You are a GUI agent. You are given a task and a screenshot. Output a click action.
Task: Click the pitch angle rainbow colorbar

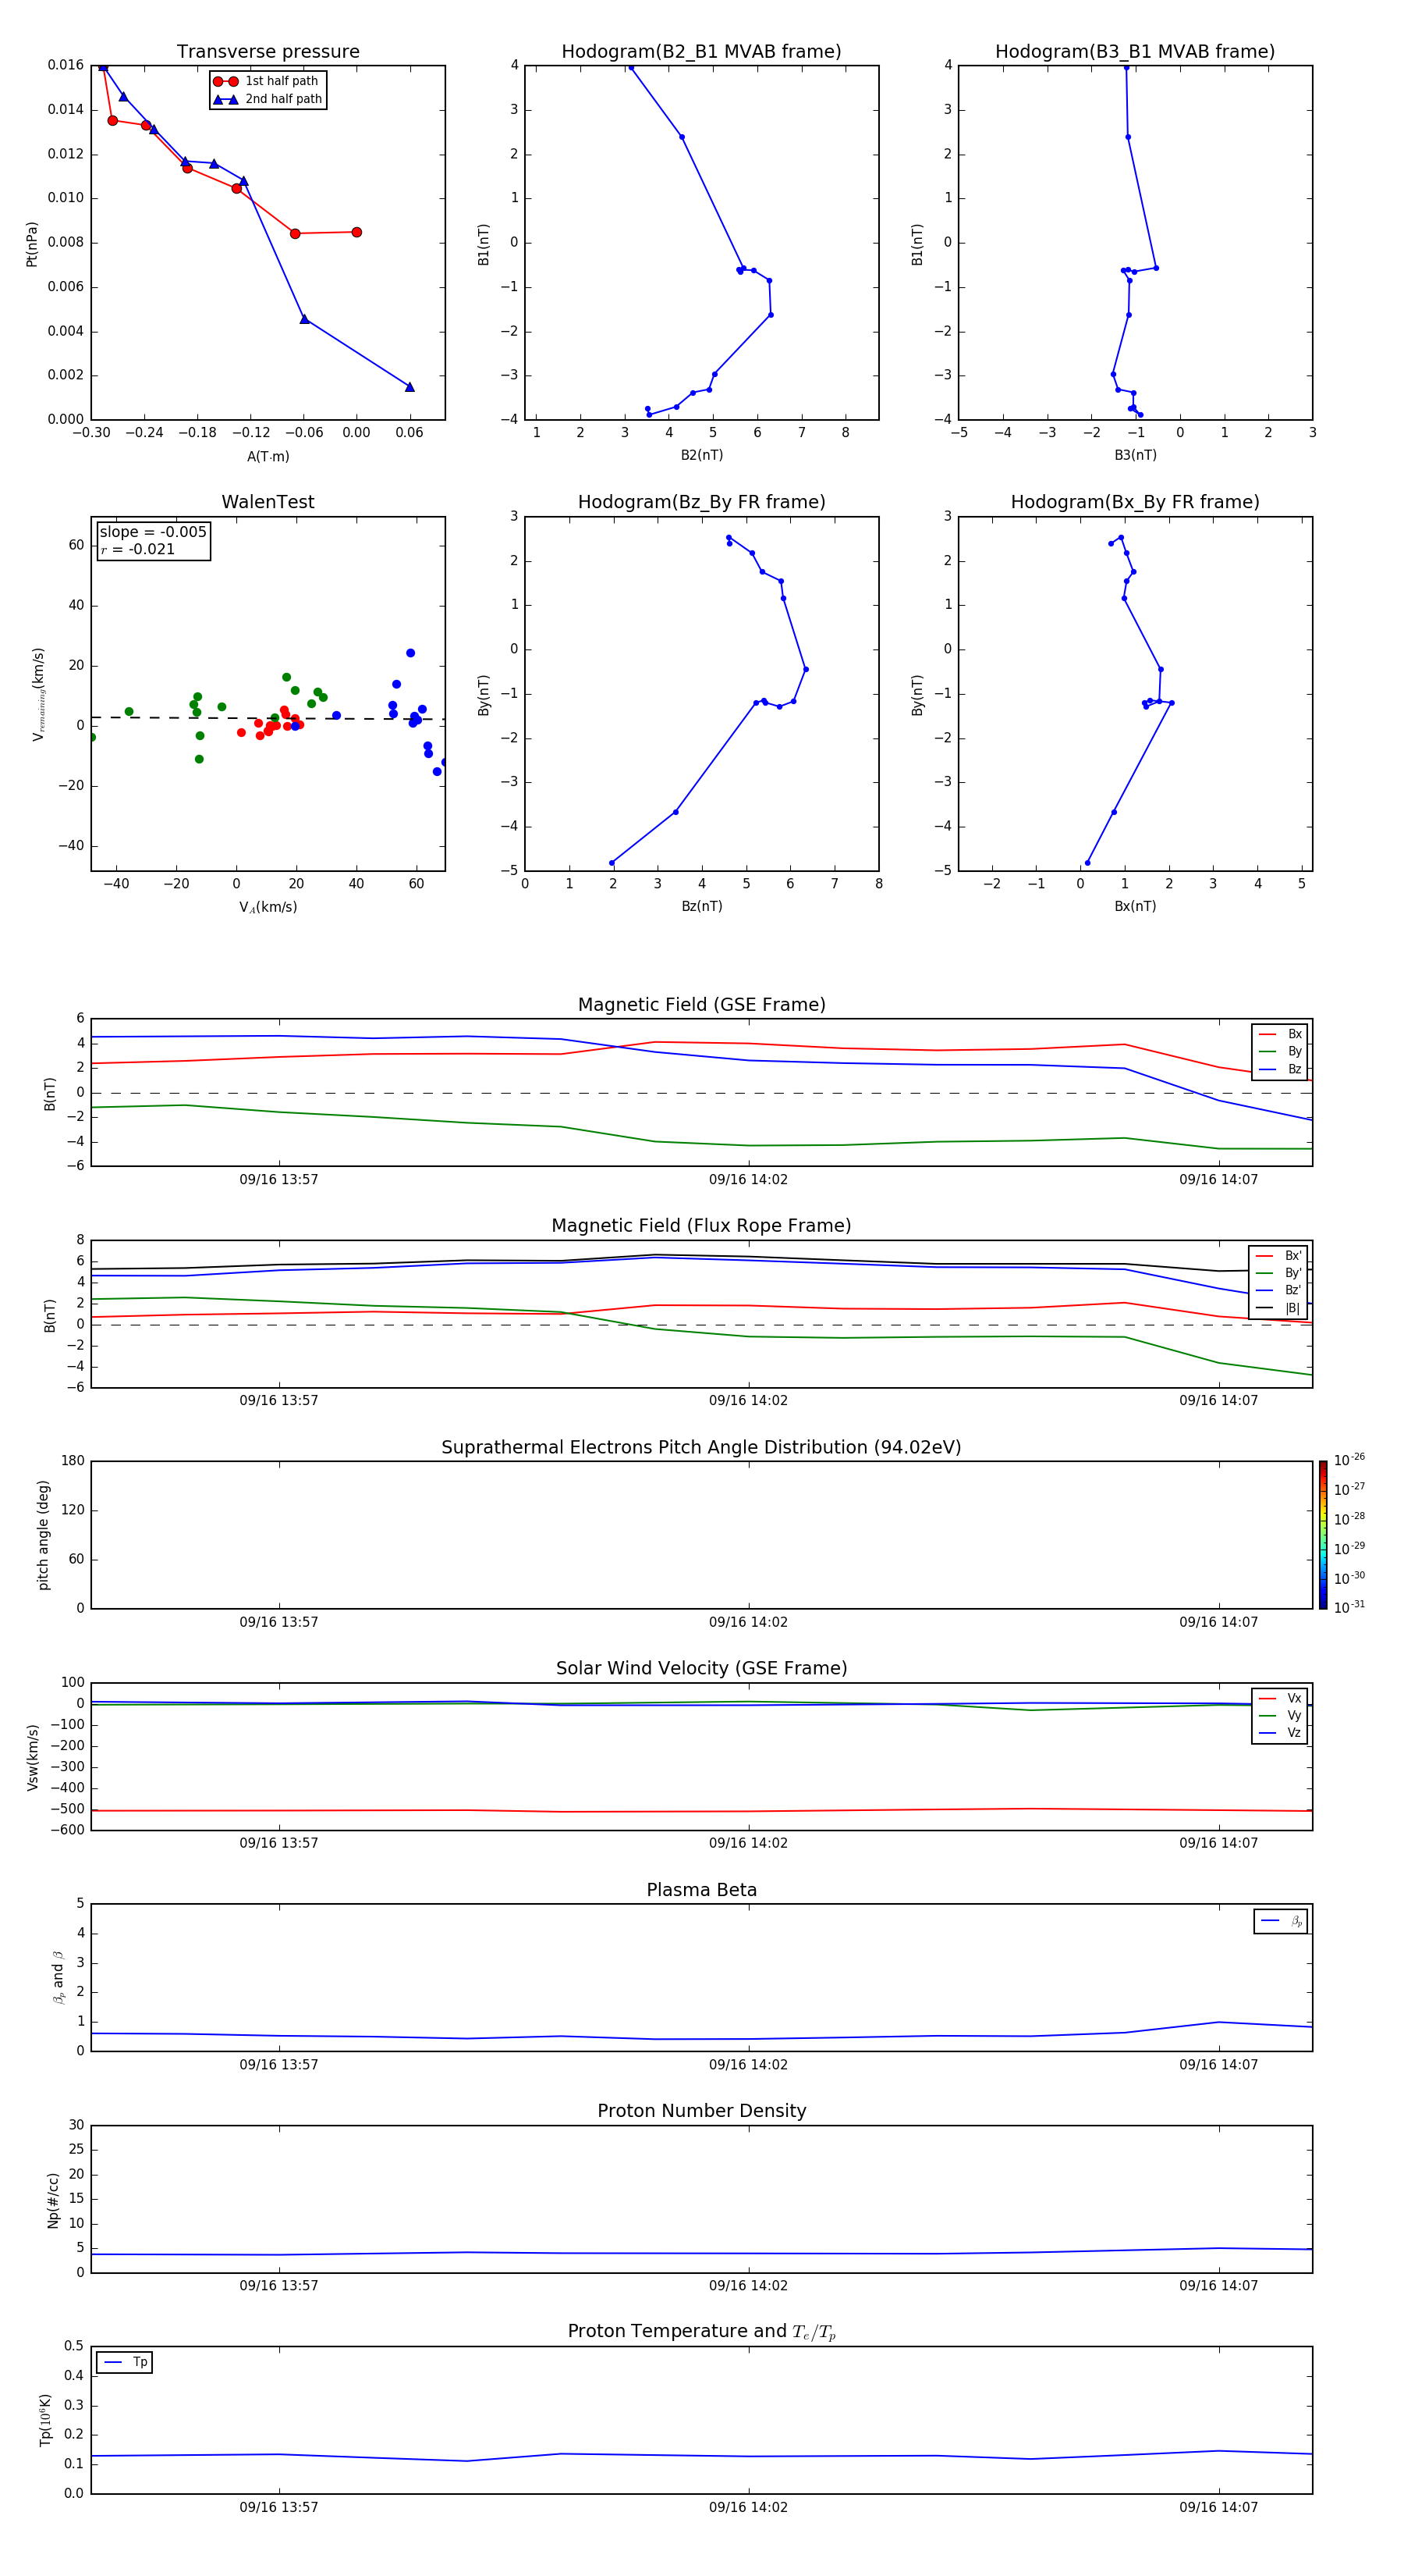(x=1323, y=1534)
